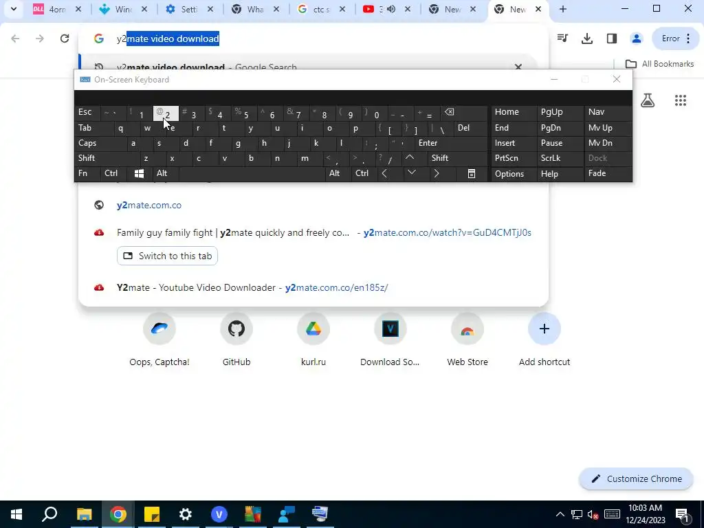Click Backspace key on On-Screen Keyboard
The width and height of the screenshot is (704, 528).
[464, 113]
